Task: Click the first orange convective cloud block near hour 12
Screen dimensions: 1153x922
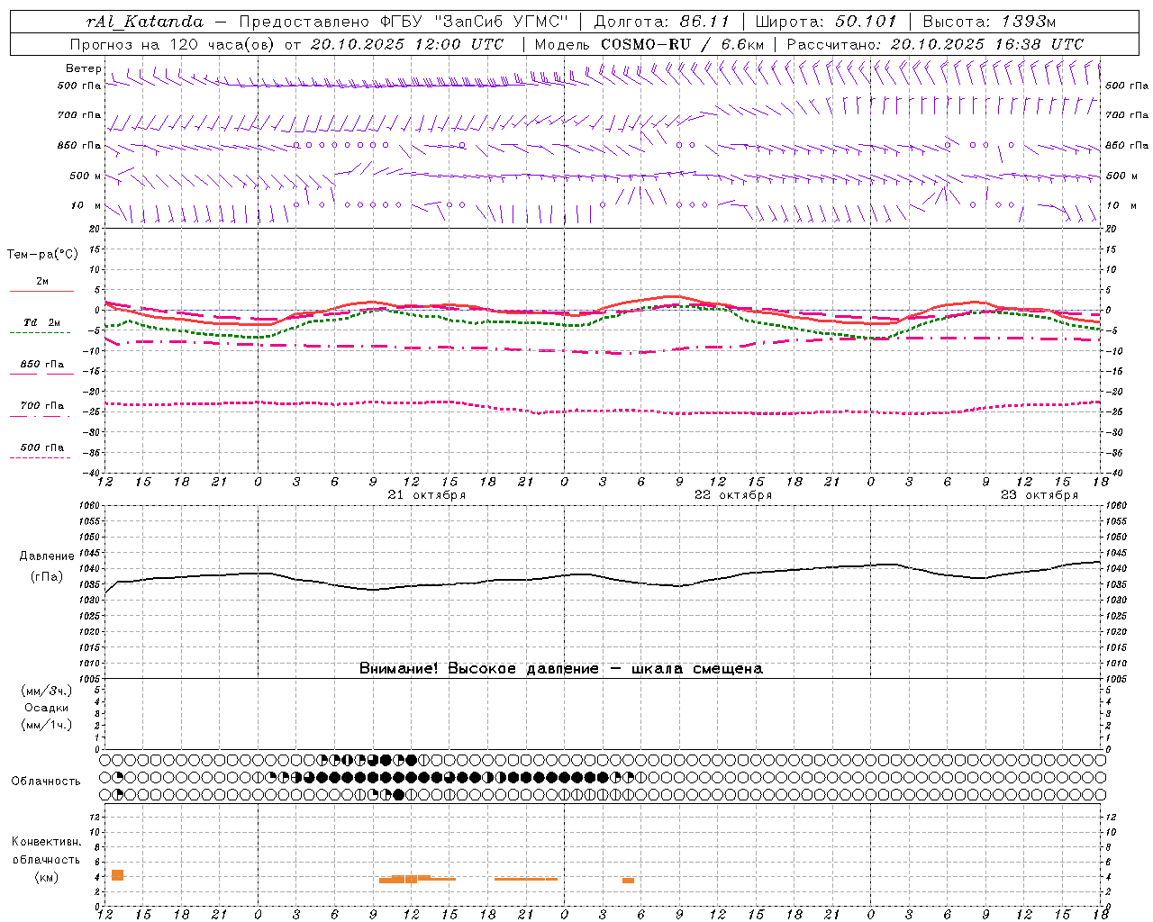Action: pos(117,875)
